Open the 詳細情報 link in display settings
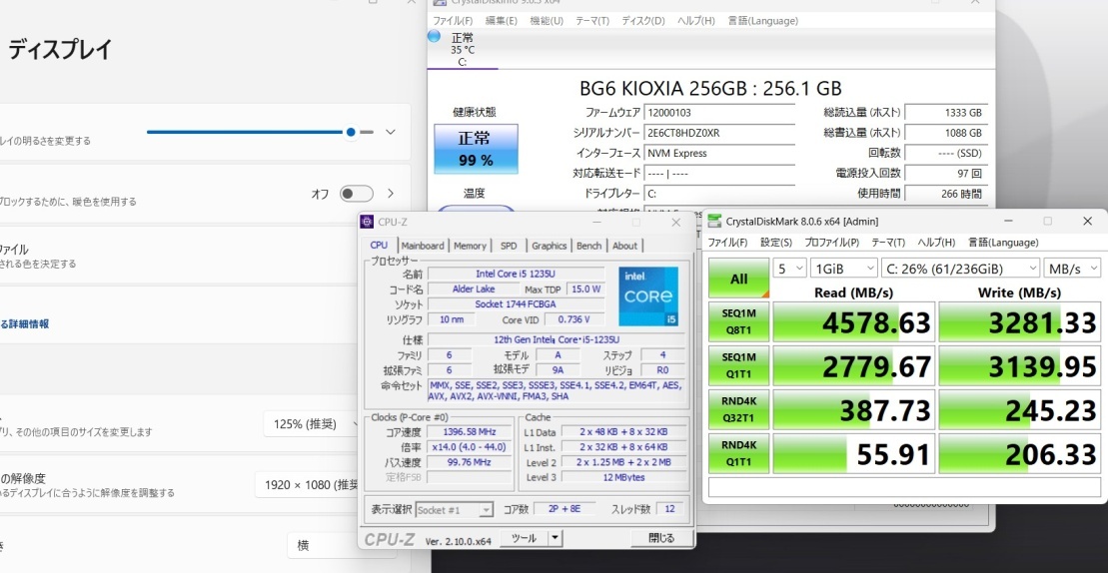The image size is (1108, 573). point(24,323)
